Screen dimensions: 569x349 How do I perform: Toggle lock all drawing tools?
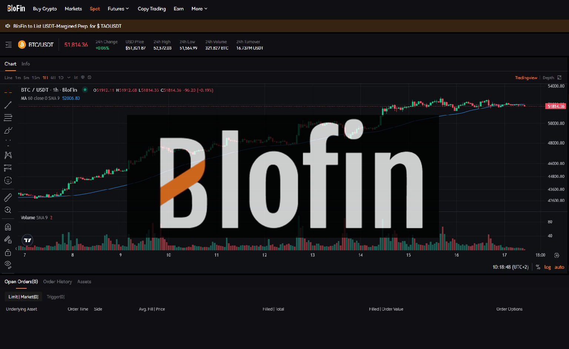coord(8,253)
